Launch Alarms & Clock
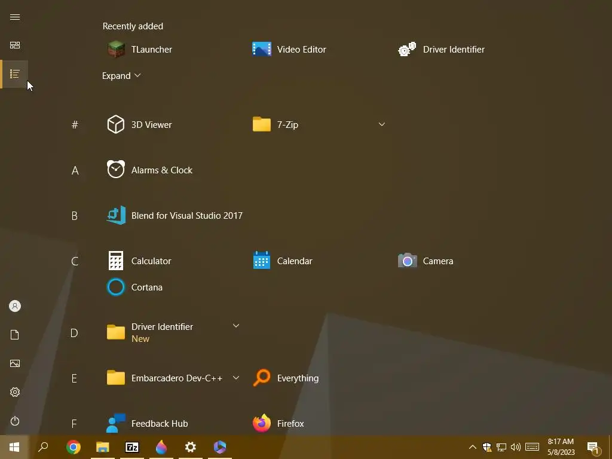The width and height of the screenshot is (612, 459). (150, 170)
